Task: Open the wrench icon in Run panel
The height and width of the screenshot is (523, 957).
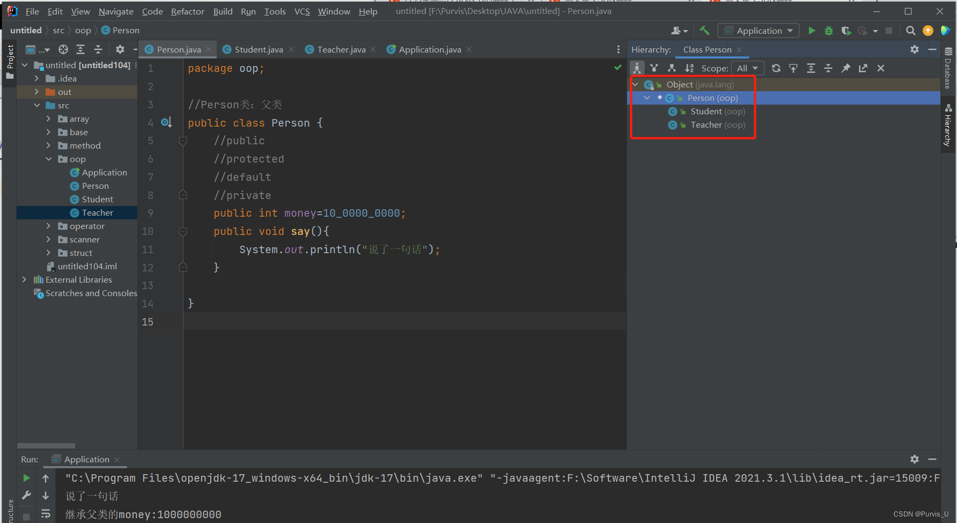Action: pos(26,496)
